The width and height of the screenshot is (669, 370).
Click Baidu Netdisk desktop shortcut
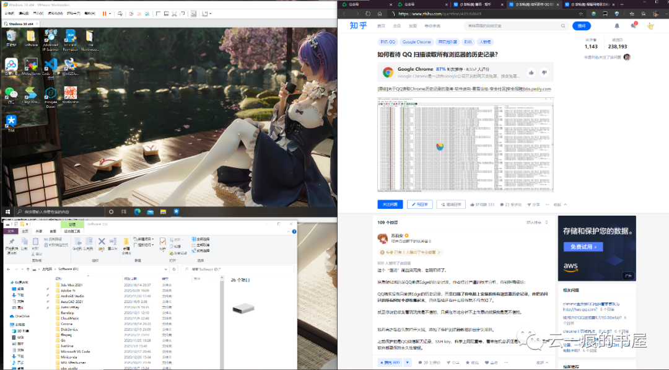[11, 67]
